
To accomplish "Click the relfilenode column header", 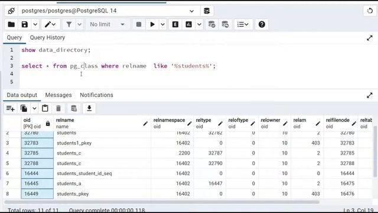I will (x=341, y=124).
